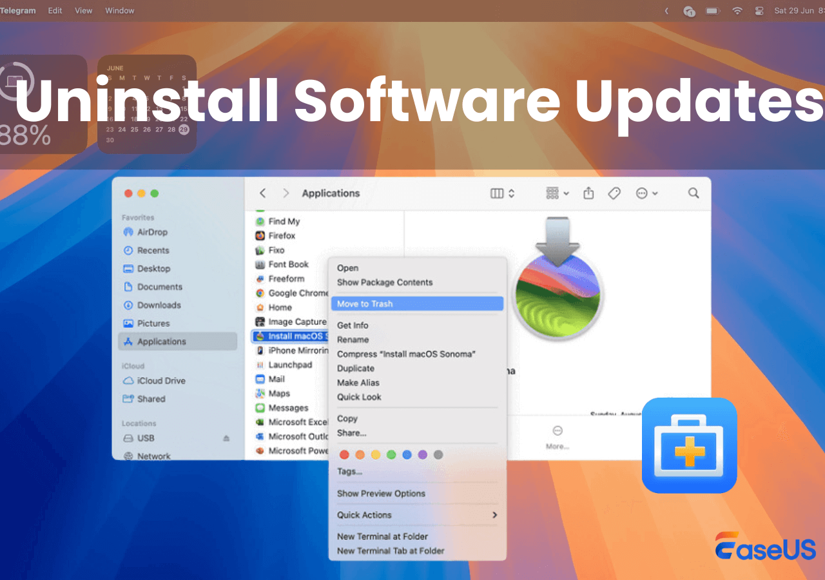825x580 pixels.
Task: Click the More... button in the preview pane
Action: click(556, 432)
